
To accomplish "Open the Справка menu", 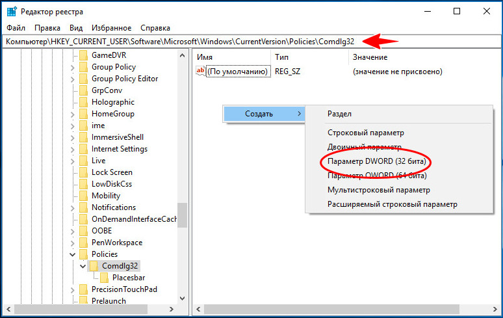I will point(155,28).
